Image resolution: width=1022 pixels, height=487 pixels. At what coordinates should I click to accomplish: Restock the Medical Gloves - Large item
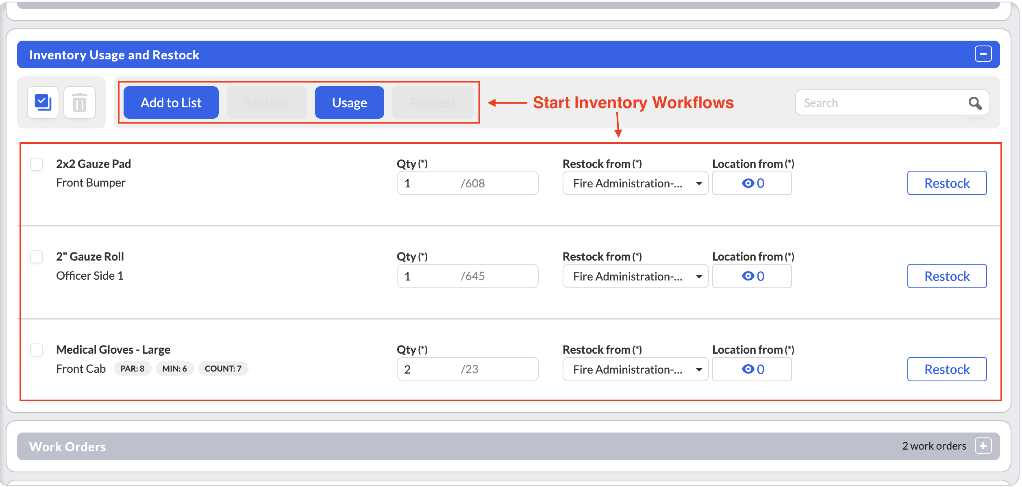[x=947, y=370]
